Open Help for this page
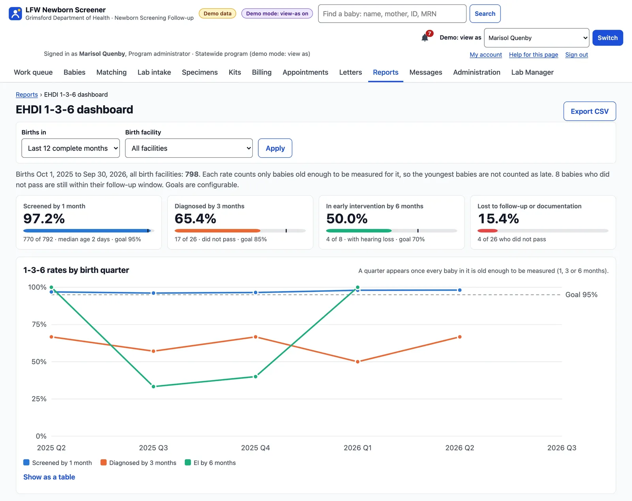 point(534,55)
